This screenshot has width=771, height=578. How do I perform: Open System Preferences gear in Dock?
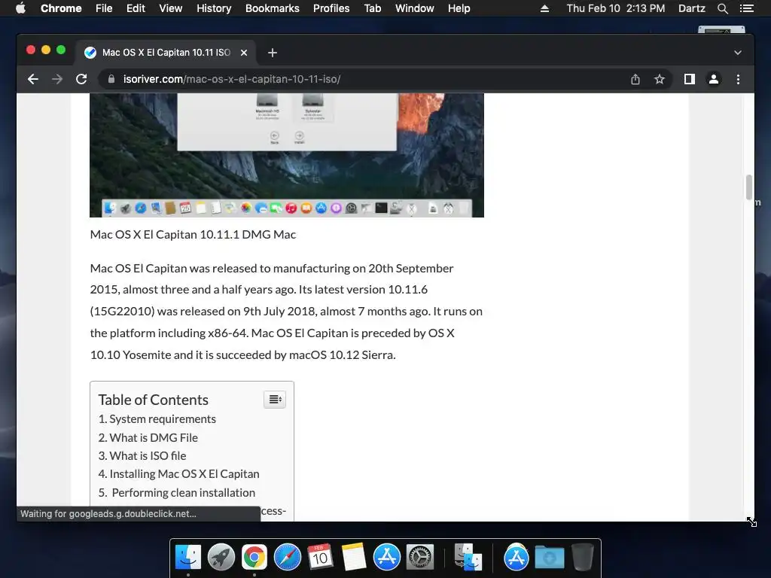pyautogui.click(x=420, y=557)
